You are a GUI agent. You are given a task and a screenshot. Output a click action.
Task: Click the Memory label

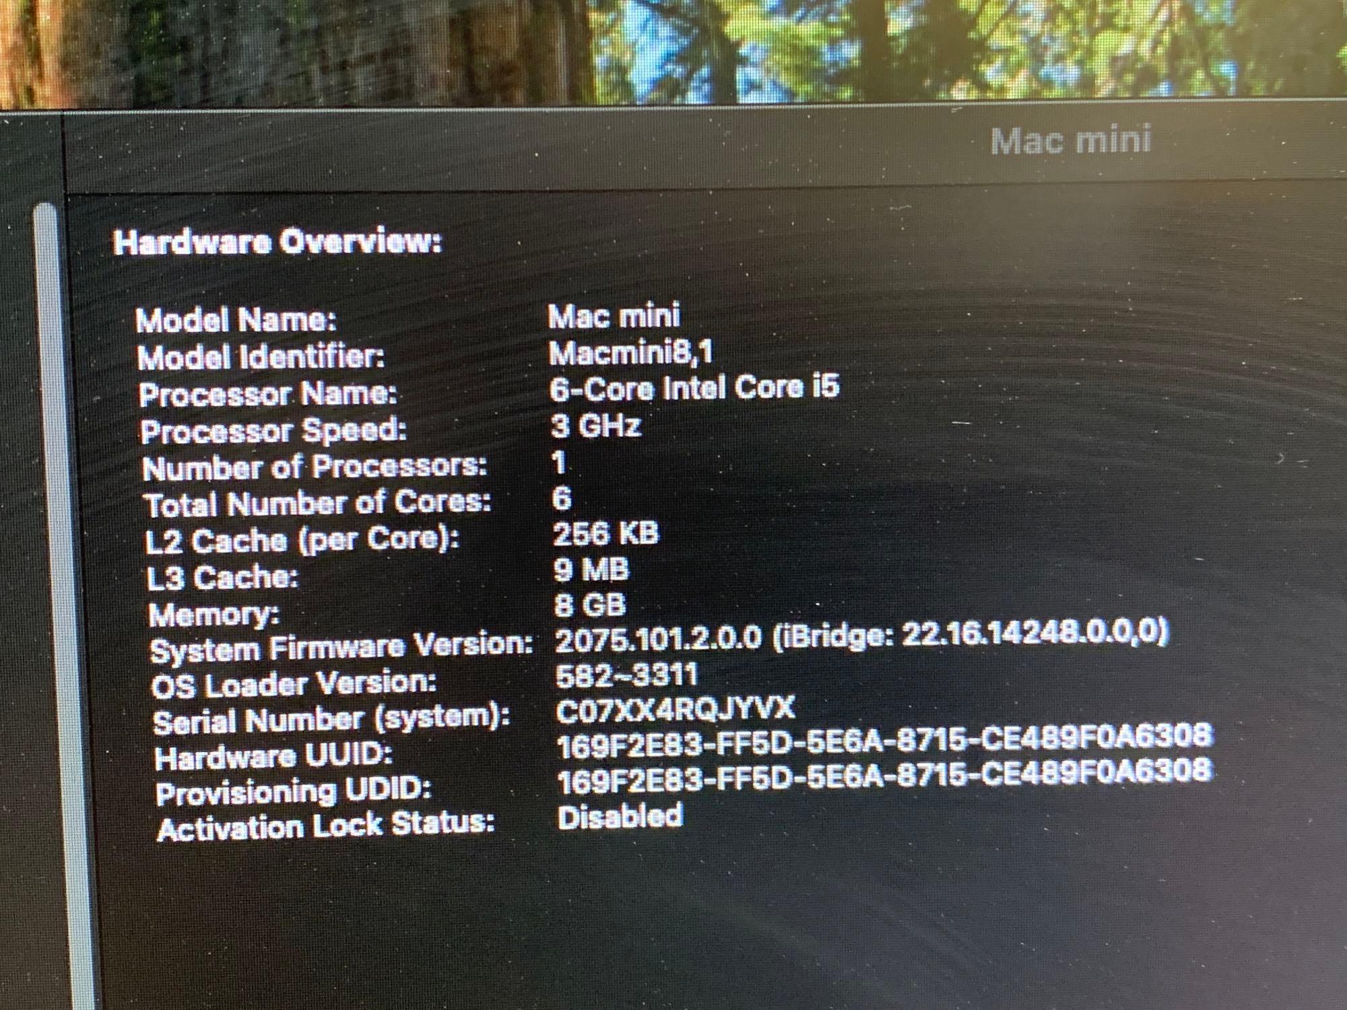click(213, 614)
